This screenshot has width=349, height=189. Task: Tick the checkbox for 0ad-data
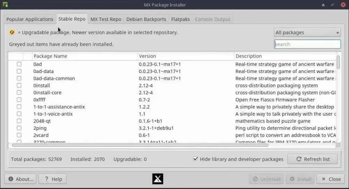tap(19, 71)
